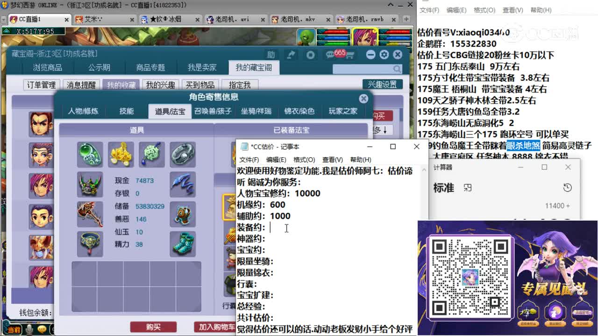The width and height of the screenshot is (598, 336).
Task: Click the 助 help icon in 藏宝阁
Action: pos(270,54)
